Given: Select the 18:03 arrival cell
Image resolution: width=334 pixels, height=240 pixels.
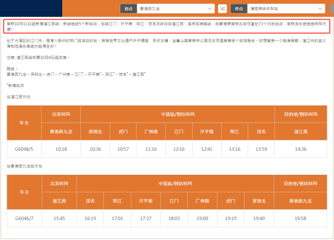Looking at the screenshot, I should 174,218.
